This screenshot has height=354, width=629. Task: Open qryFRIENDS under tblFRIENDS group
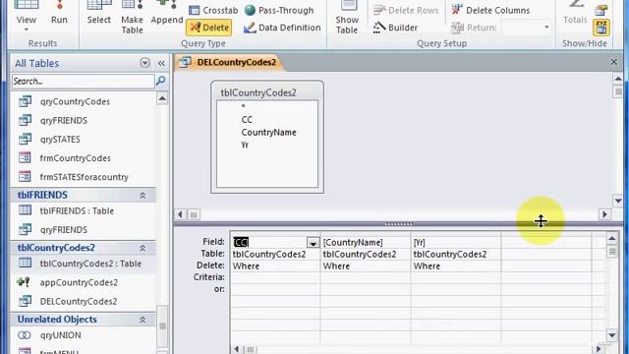(x=63, y=230)
